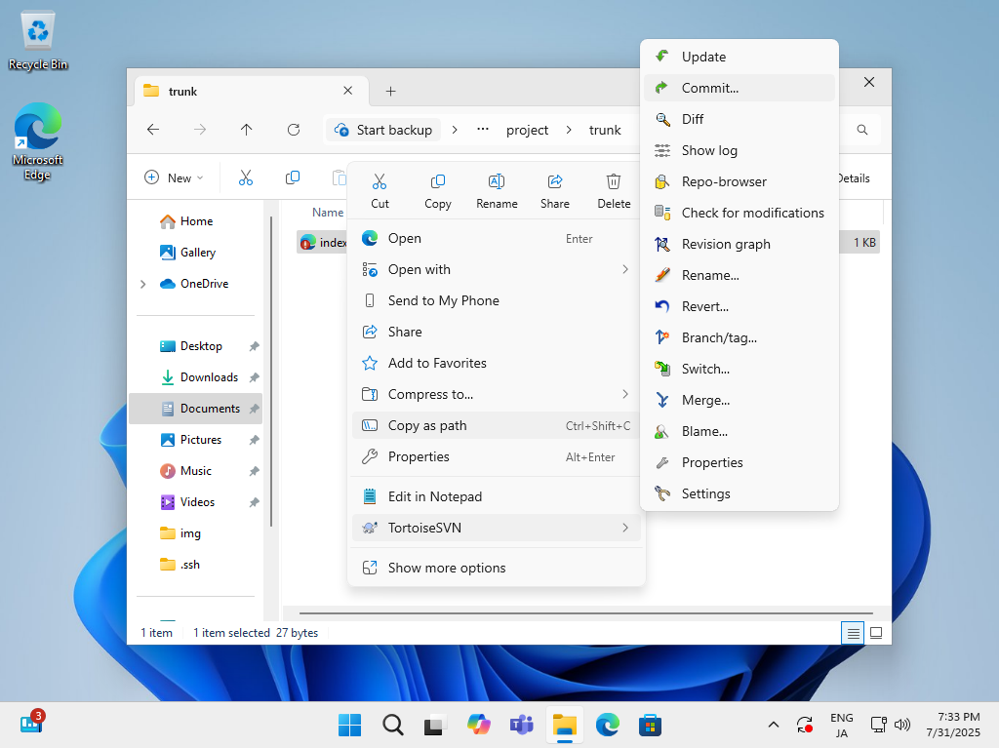
Task: Go back with the left arrow button
Action: click(x=153, y=130)
